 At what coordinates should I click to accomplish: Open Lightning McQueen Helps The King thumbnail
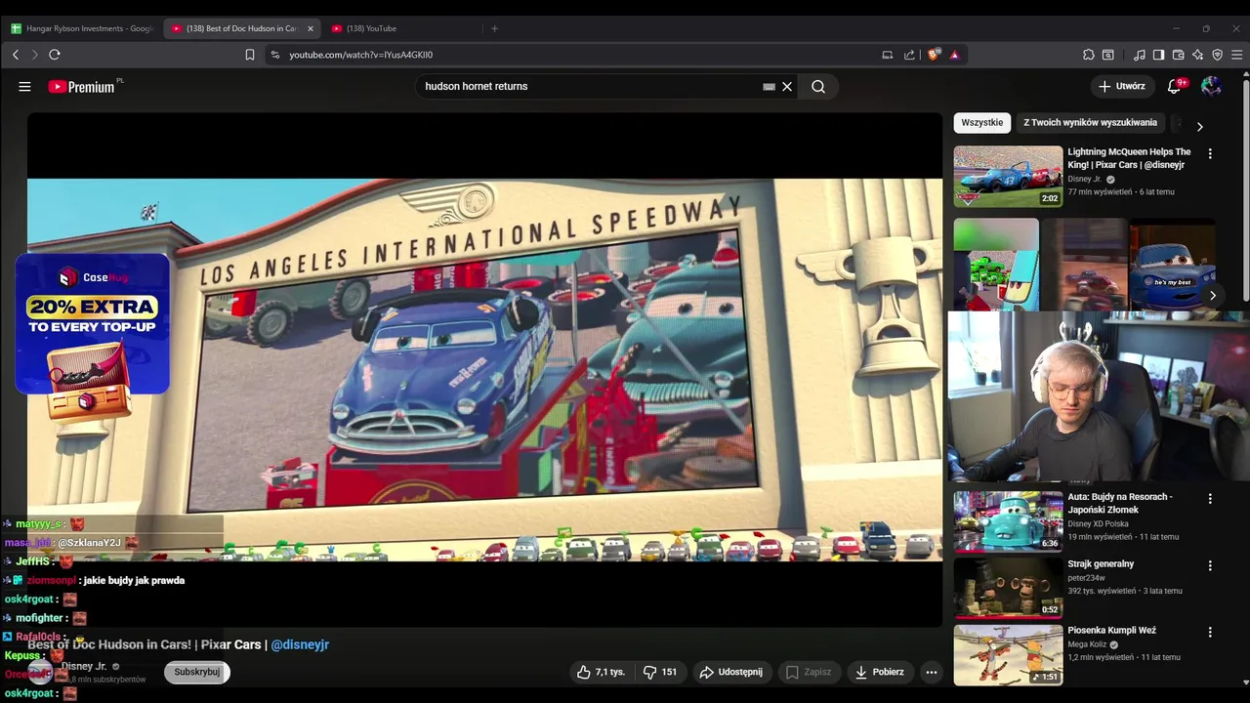[x=1008, y=177]
